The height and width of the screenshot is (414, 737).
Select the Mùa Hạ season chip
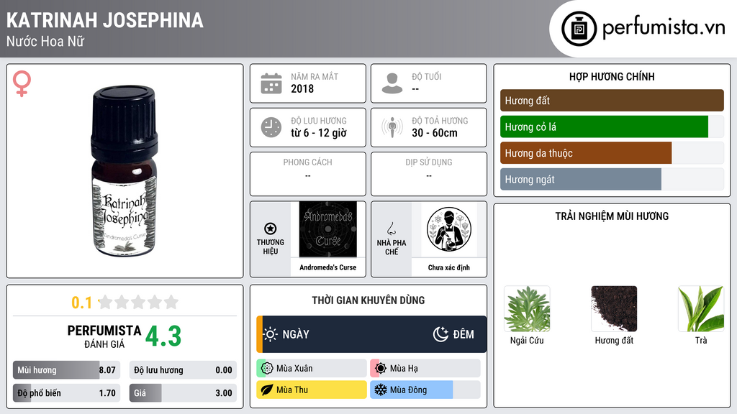425,369
